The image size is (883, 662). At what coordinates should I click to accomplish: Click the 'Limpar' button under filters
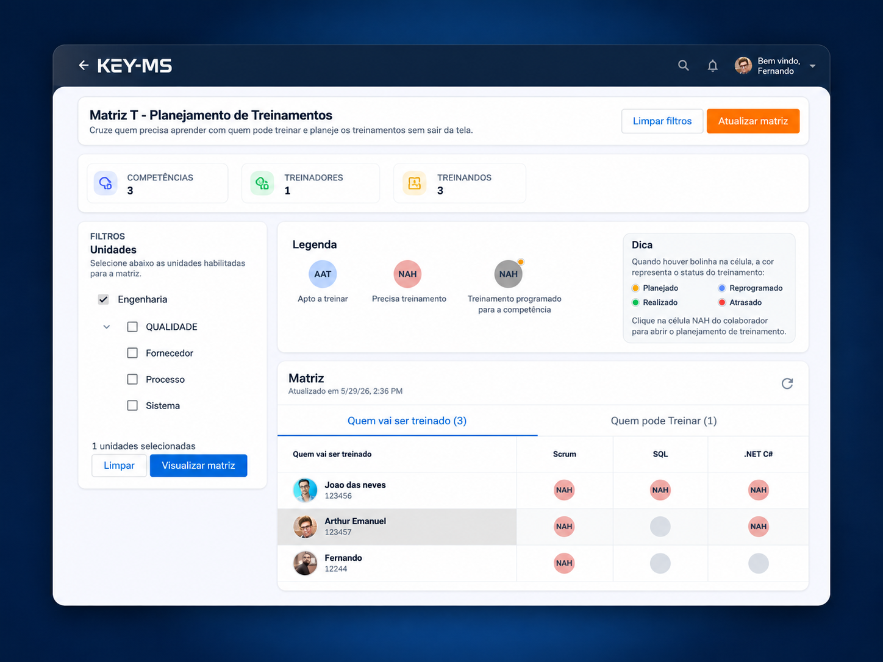[x=119, y=466]
